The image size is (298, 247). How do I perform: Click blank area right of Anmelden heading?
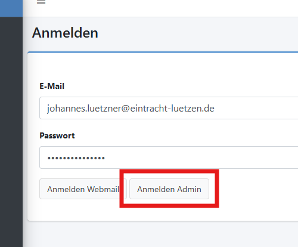tap(198, 33)
